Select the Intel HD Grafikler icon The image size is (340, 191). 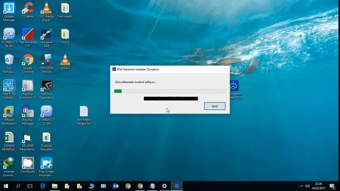click(9, 89)
